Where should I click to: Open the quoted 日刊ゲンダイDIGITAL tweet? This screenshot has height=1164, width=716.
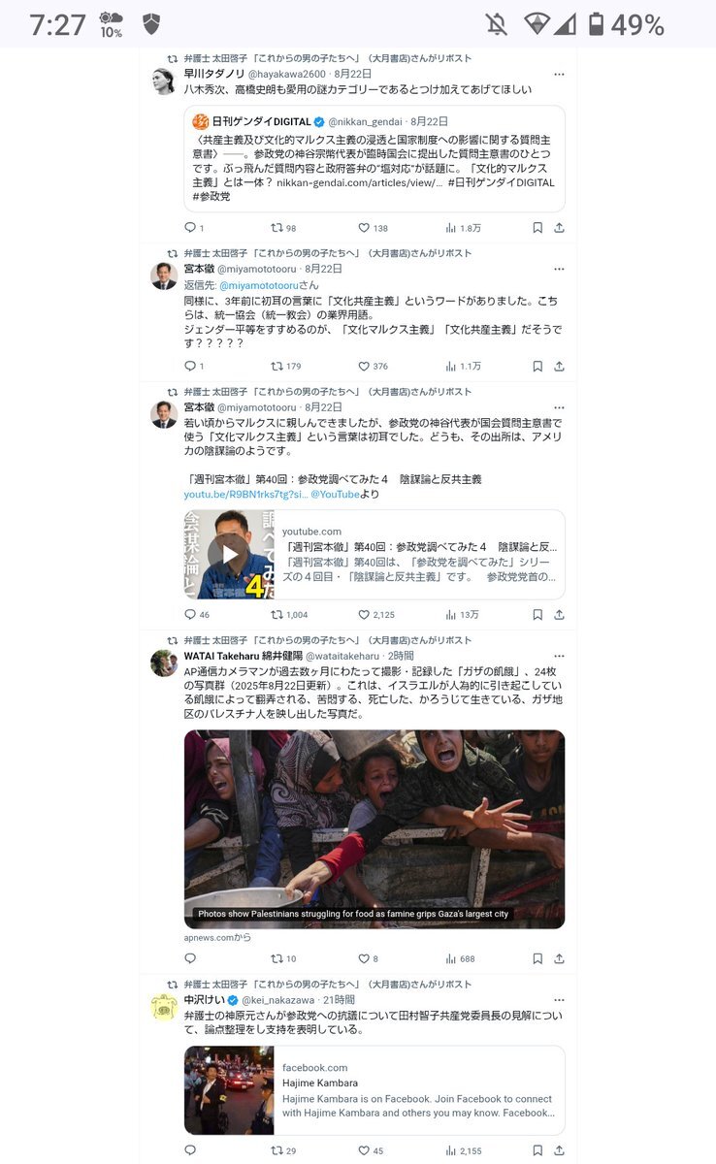pyautogui.click(x=374, y=158)
